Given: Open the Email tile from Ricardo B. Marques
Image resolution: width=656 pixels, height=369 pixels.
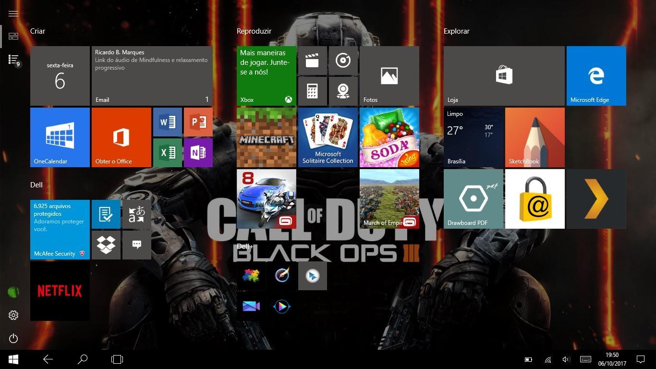Looking at the screenshot, I should click(x=152, y=76).
